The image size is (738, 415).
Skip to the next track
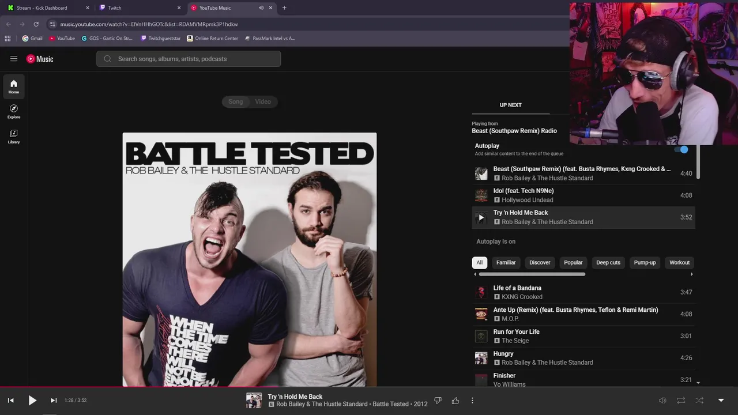53,401
